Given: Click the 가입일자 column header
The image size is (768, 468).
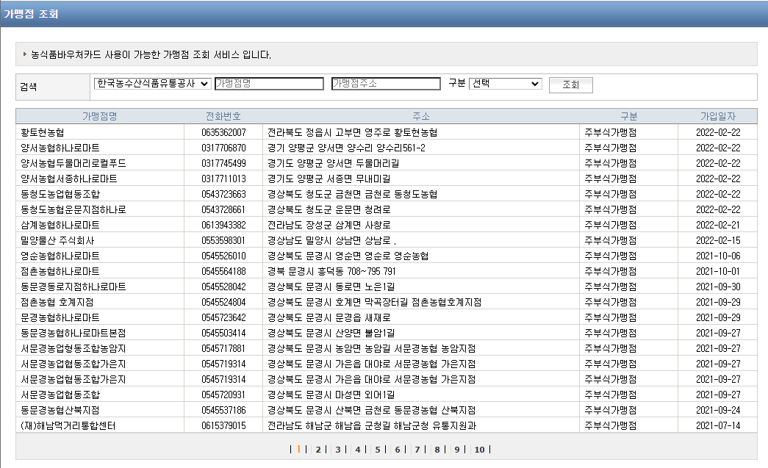Looking at the screenshot, I should click(719, 116).
